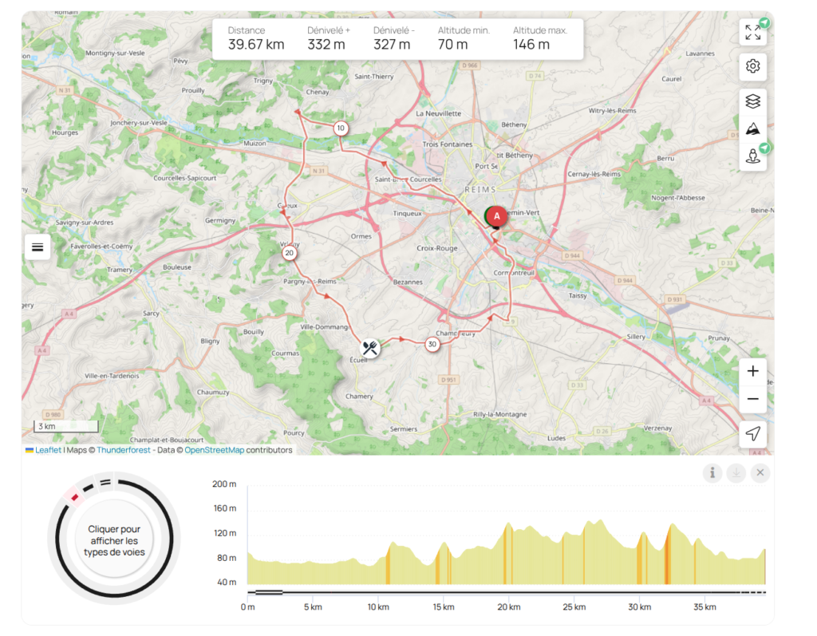Activate the street view person icon
Viewport: 817px width, 636px height.
coord(752,156)
